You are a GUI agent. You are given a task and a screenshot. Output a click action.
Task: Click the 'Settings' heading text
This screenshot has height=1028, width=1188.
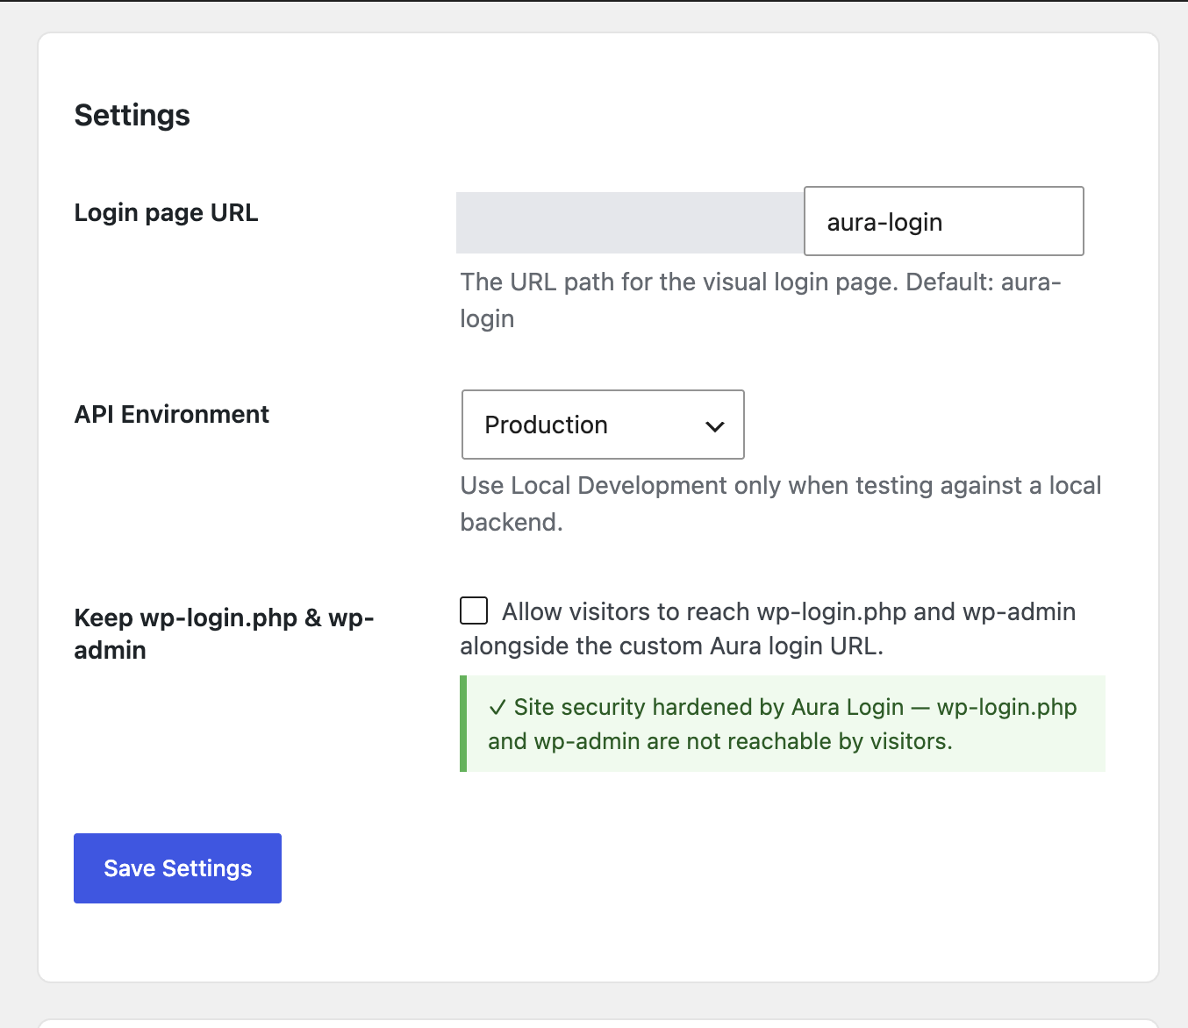(x=132, y=115)
